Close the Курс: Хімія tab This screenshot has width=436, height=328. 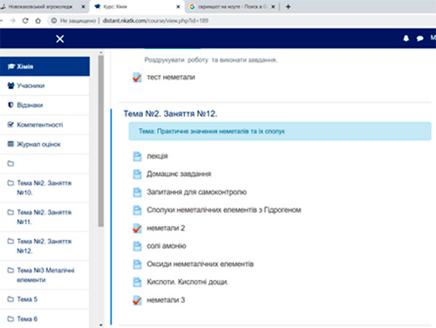point(178,7)
